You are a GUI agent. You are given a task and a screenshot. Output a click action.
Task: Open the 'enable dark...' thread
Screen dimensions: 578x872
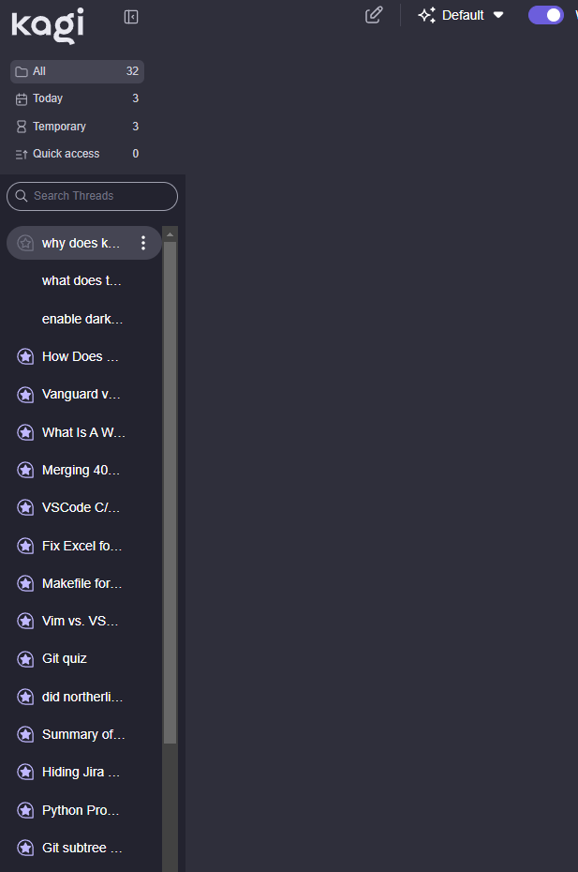click(82, 319)
